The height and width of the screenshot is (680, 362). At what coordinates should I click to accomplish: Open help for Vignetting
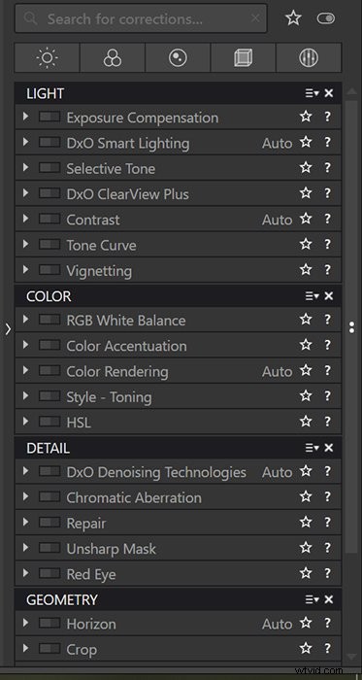327,270
